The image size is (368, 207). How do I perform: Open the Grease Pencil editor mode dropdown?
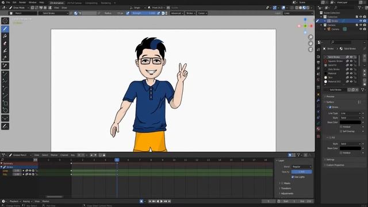pyautogui.click(x=20, y=155)
